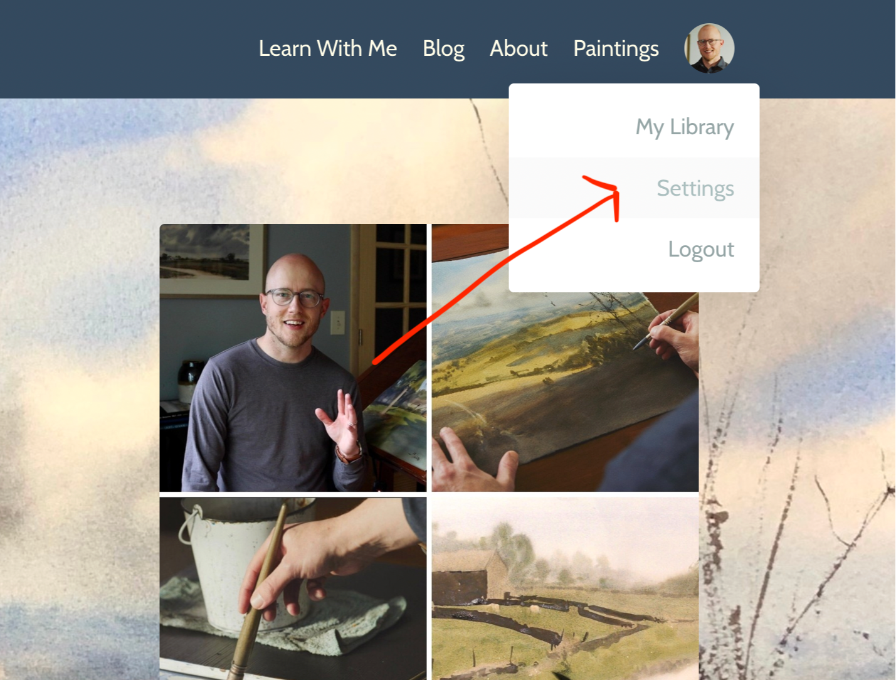Screen dimensions: 896x680
Task: Visit the About page
Action: 519,48
